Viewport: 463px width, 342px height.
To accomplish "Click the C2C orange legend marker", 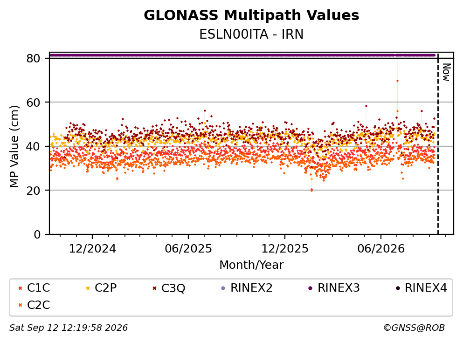I will 20,305.
